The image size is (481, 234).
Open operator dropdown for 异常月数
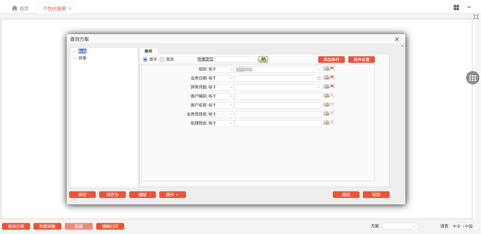click(221, 87)
